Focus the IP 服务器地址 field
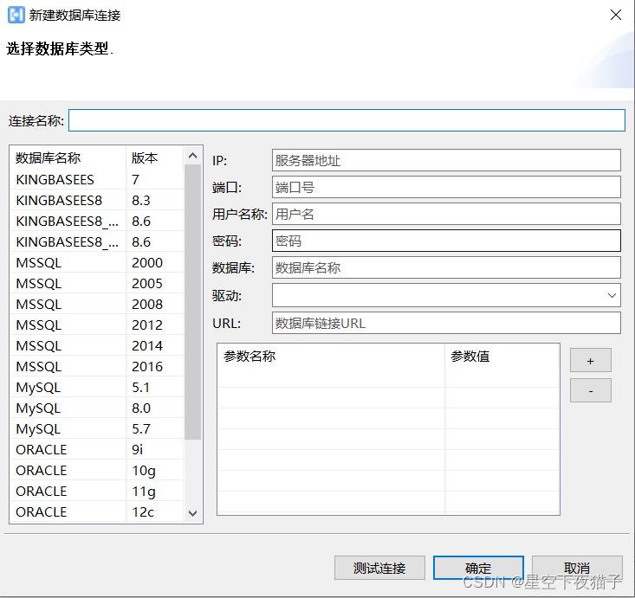Screen dimensions: 635x598 click(446, 160)
